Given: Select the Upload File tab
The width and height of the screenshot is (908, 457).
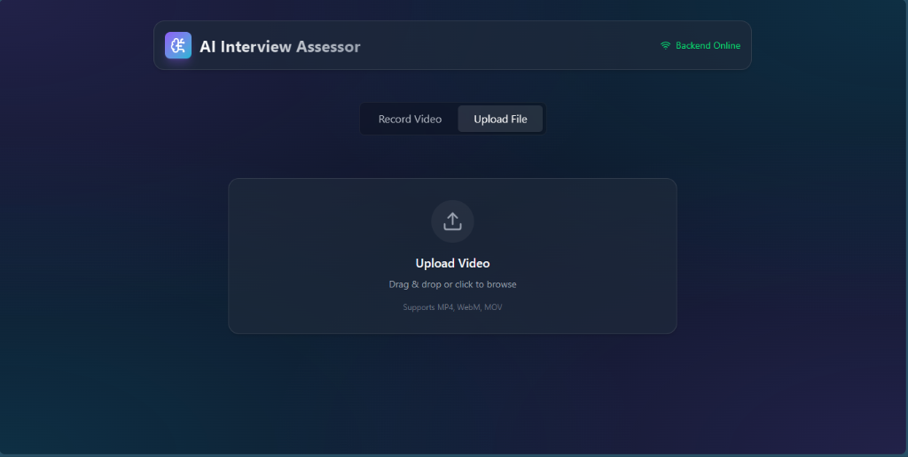Looking at the screenshot, I should pos(500,120).
